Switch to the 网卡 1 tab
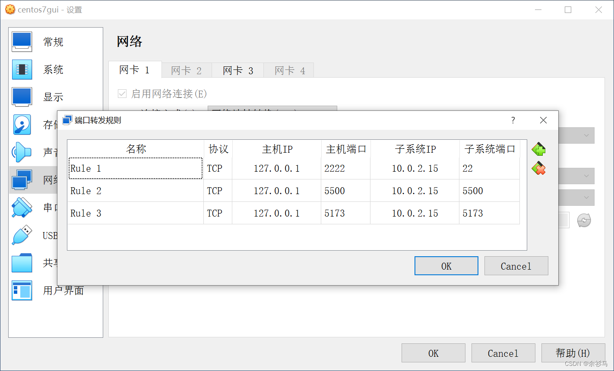Screen dimensions: 614x371 coord(134,70)
